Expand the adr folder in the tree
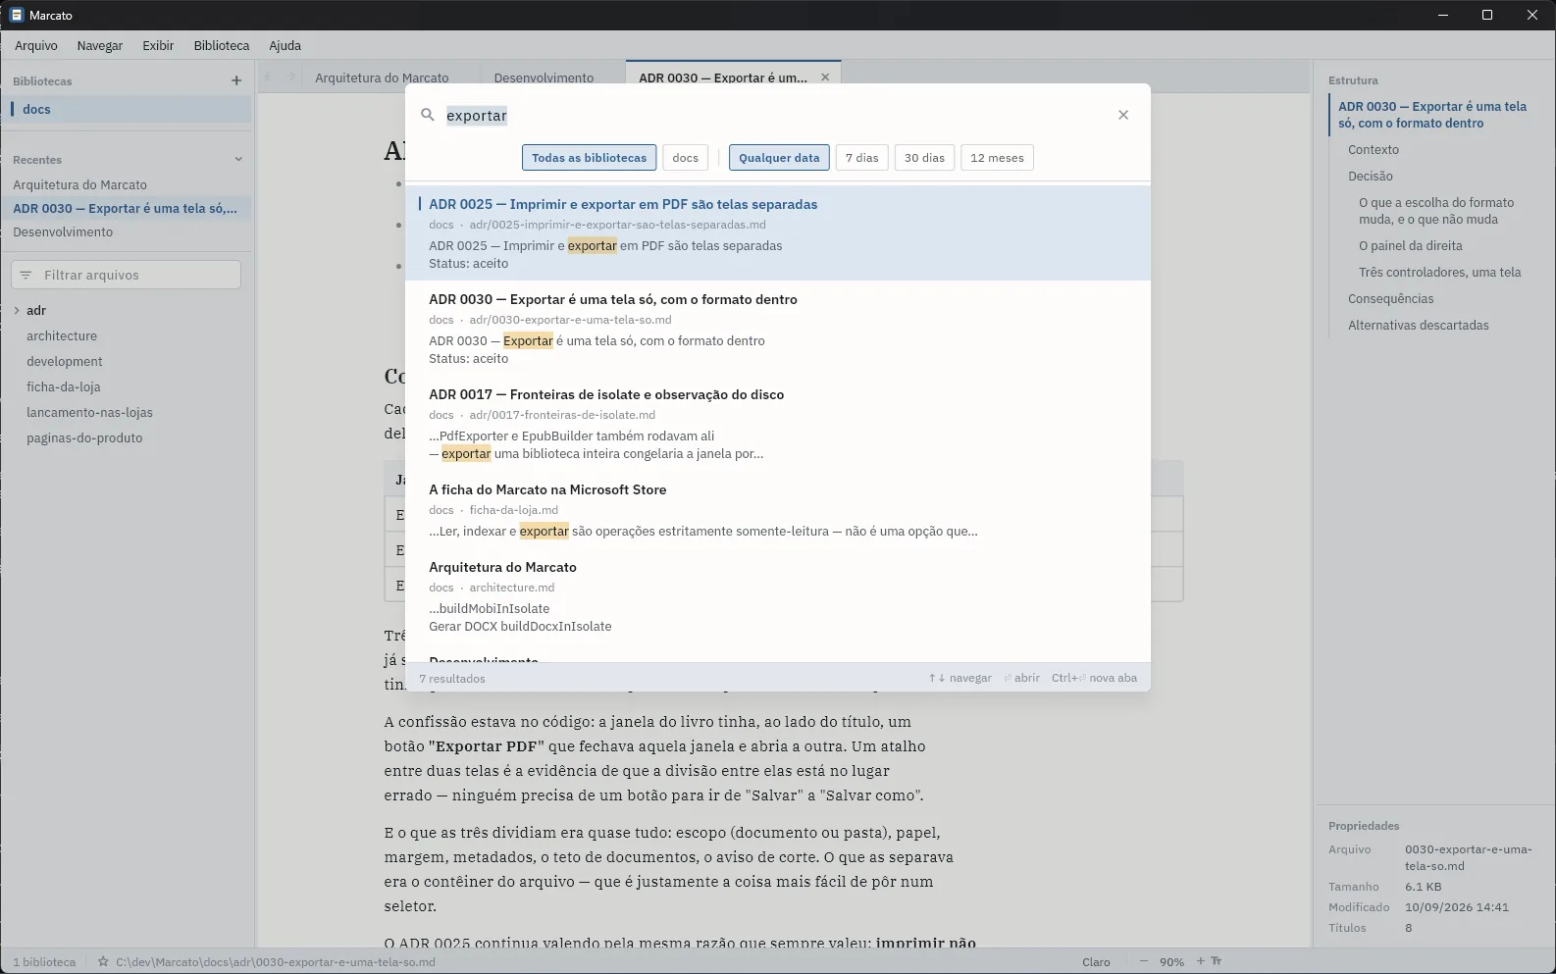This screenshot has height=974, width=1556. click(x=17, y=310)
